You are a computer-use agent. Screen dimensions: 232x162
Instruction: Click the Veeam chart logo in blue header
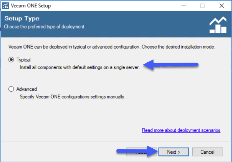[218, 25]
